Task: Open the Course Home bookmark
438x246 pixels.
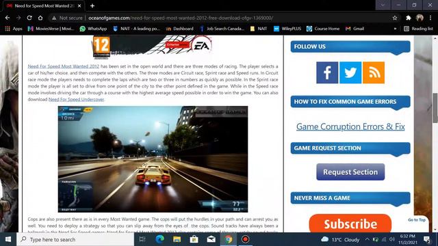Action: pyautogui.click(x=323, y=29)
